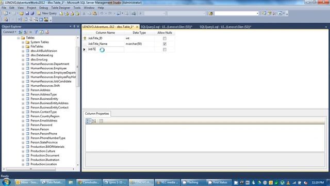Screen dimensions: 330x186
Task: Open the VLC media taskbar item
Action: click(167, 182)
